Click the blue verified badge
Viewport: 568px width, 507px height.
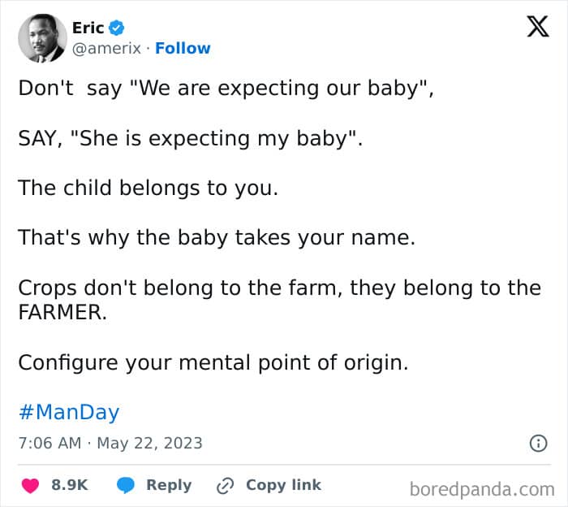(x=116, y=28)
